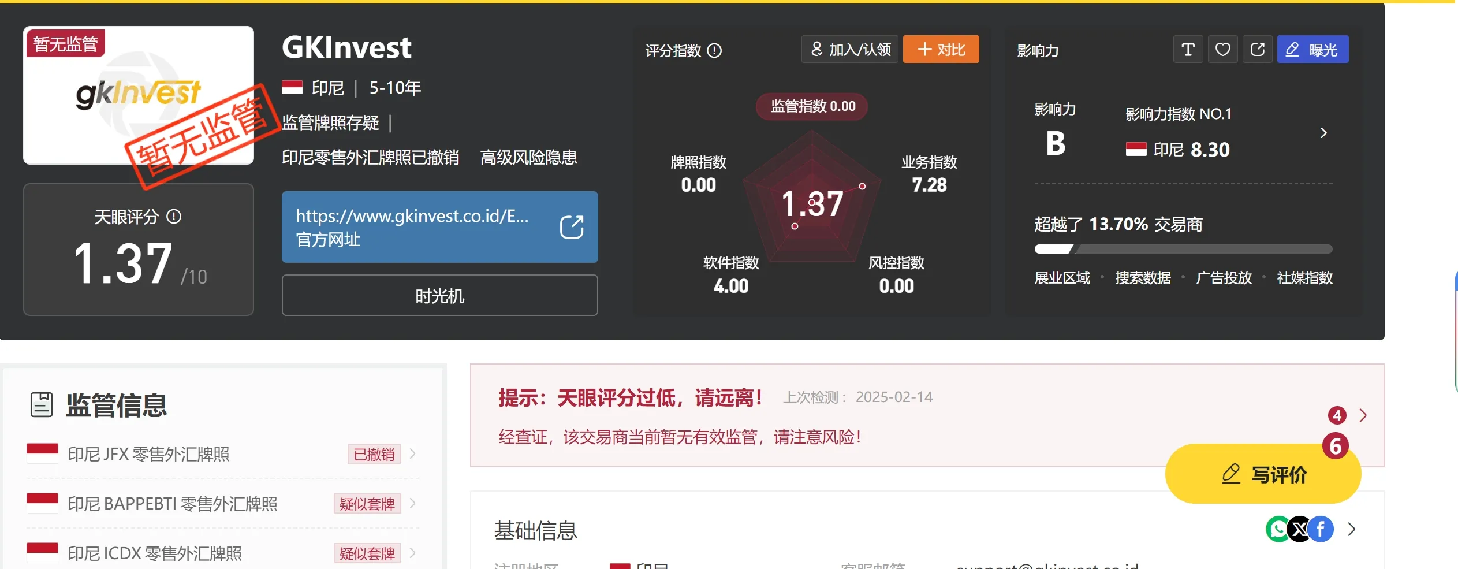Screen dimensions: 1458x569
Task: Open 印尼 BAPPEBTI 零售外汇牌照 license entry
Action: [x=223, y=504]
